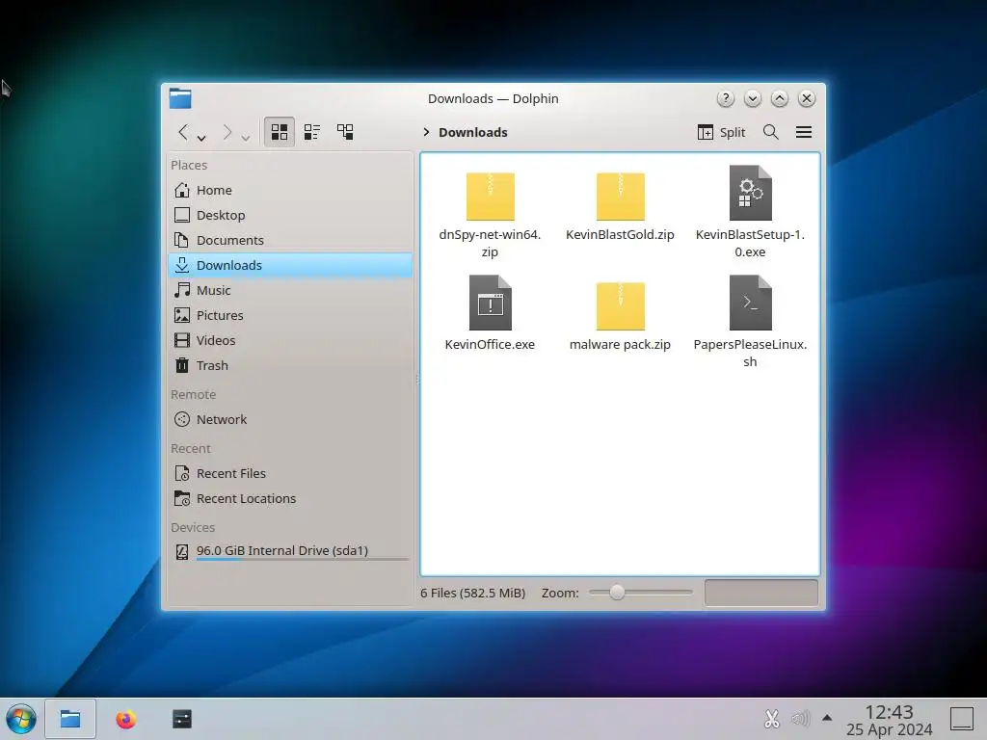
Task: Adjust the Zoom slider handle
Action: point(617,593)
